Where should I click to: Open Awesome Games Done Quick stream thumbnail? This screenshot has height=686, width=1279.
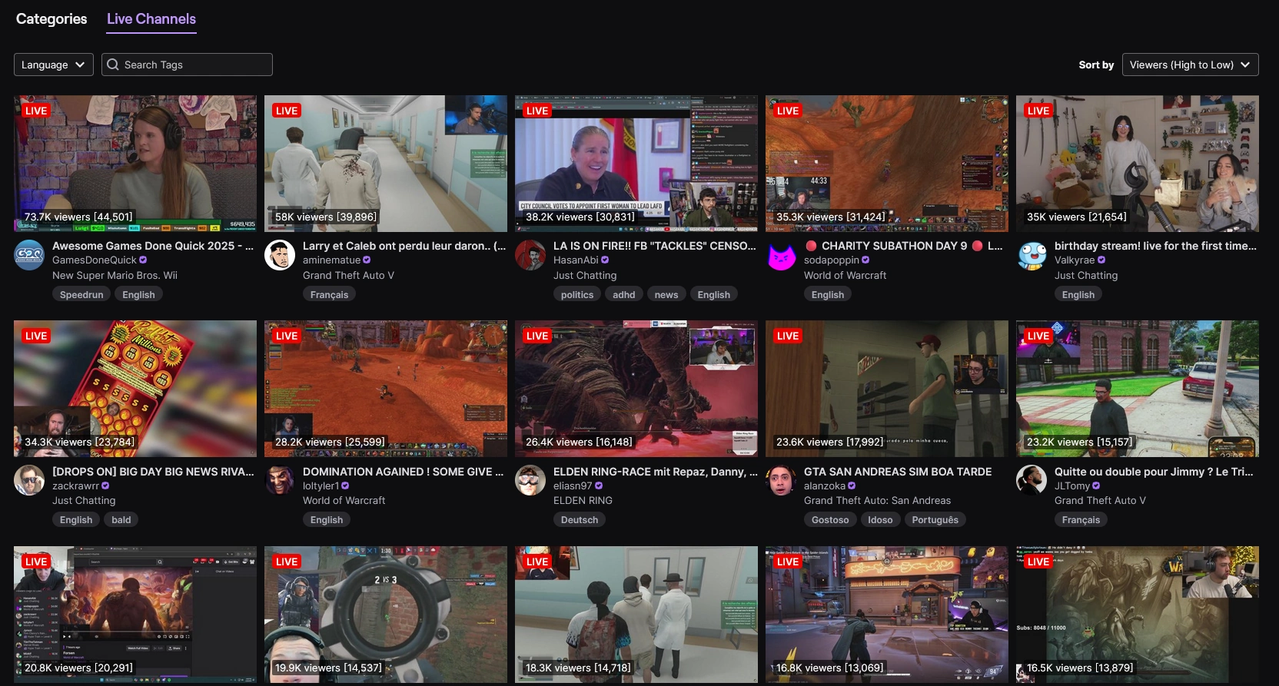135,164
